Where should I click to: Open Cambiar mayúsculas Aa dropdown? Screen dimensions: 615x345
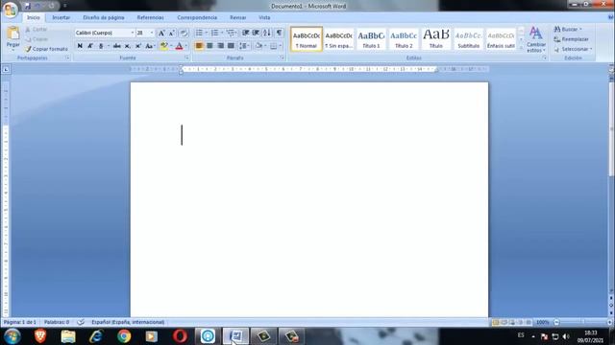pos(150,46)
